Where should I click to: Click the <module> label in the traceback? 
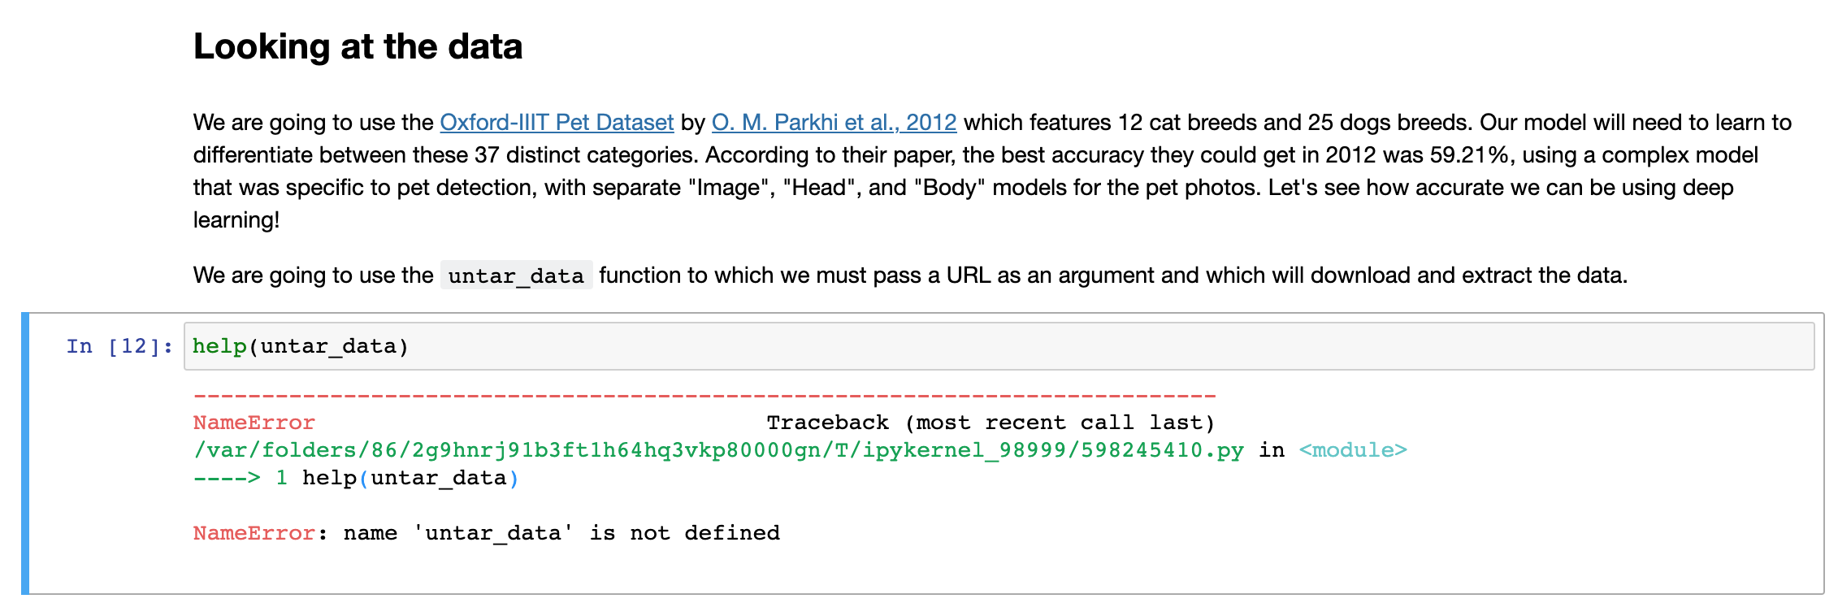coord(1353,450)
